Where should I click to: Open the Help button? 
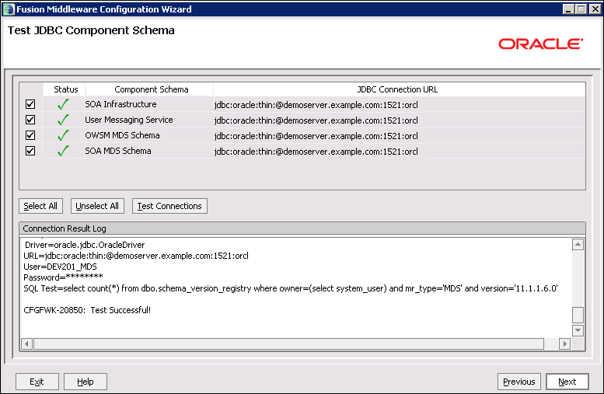(x=86, y=382)
